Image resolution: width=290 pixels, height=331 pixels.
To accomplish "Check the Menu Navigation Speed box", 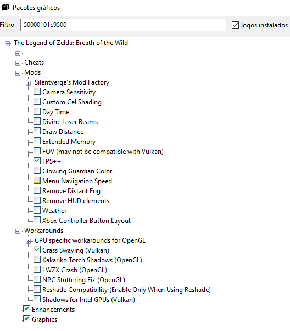I will 37,181.
